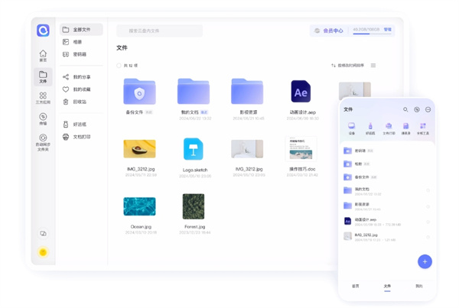Select IMG_3212.jpg row radio in phone panel
Screen dimensions: 459x308
428,237
